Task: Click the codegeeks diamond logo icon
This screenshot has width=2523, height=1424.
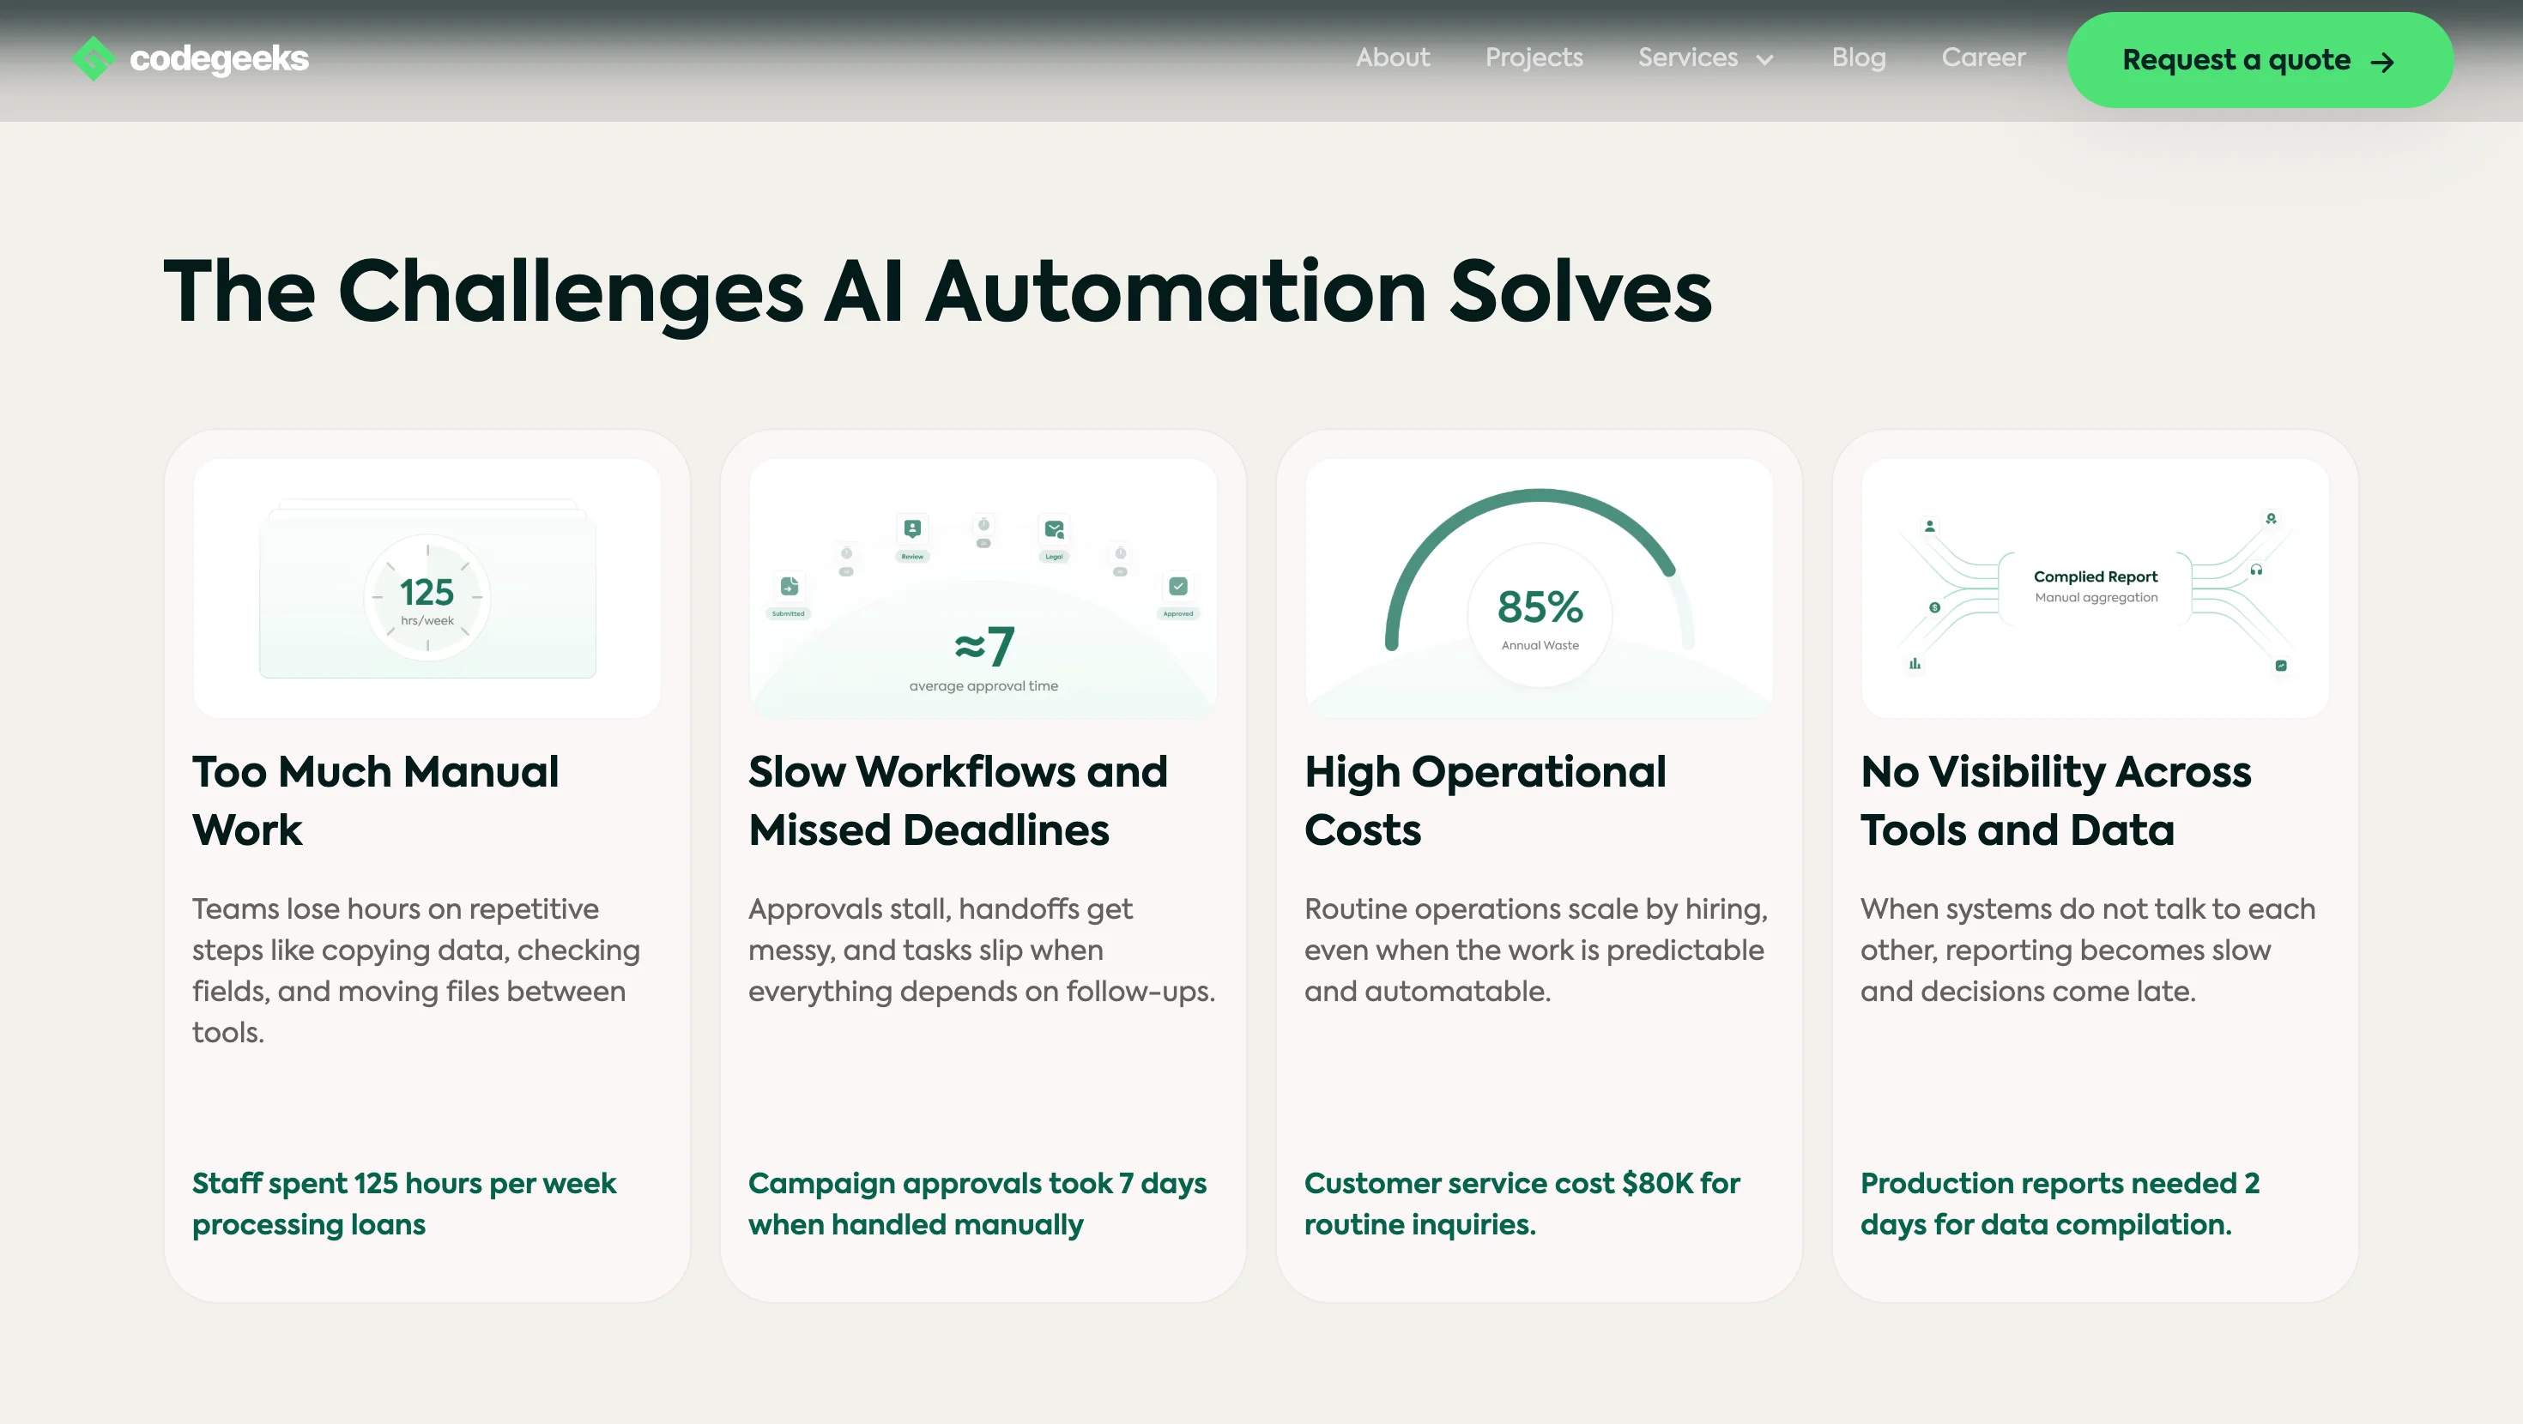Action: 93,59
